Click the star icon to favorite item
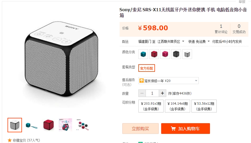 (x=10, y=140)
